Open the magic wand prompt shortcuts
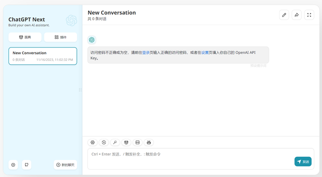 tap(115, 142)
